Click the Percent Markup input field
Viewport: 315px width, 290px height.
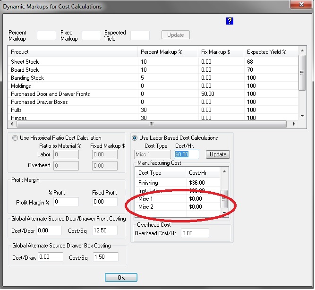(x=46, y=35)
